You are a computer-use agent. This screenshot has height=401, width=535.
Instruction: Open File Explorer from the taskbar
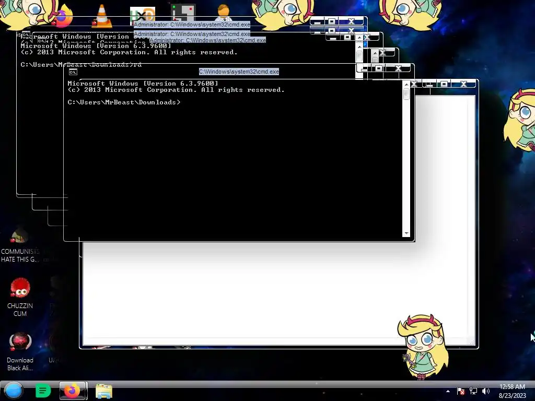104,391
